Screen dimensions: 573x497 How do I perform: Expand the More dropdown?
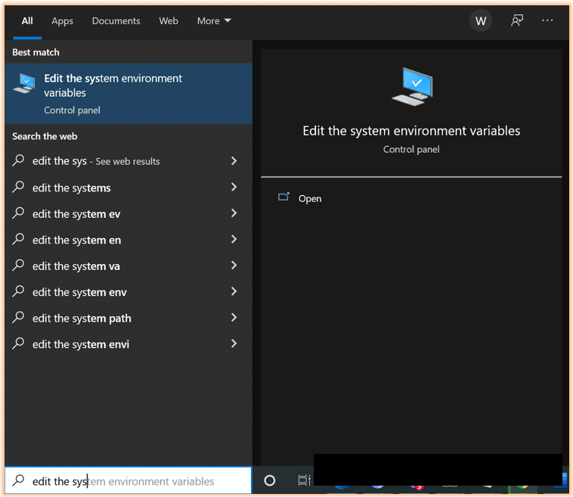coord(214,21)
